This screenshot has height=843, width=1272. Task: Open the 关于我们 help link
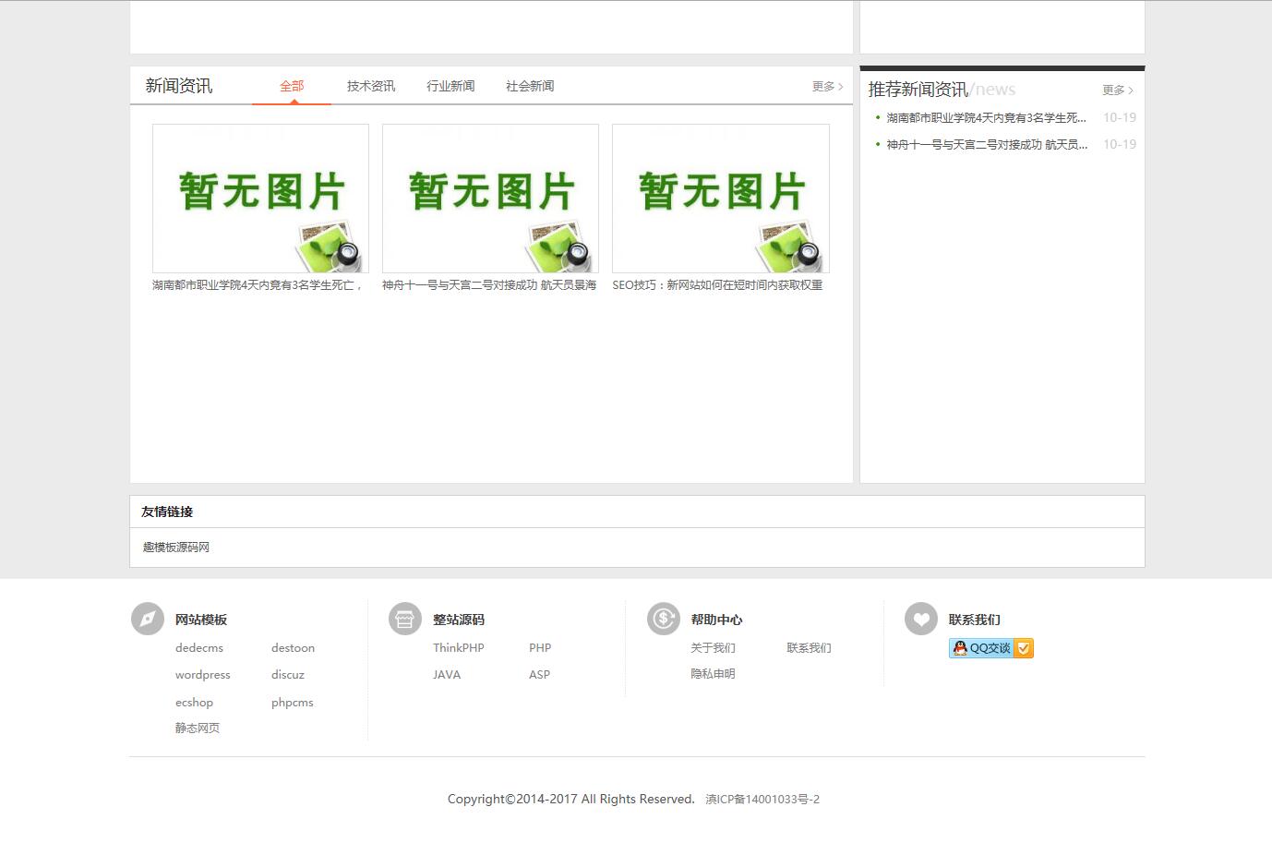(x=714, y=648)
